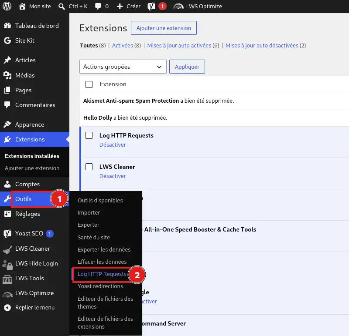Click the Ajouter une extension button
Viewport: 349px width, 336px height.
click(x=164, y=28)
